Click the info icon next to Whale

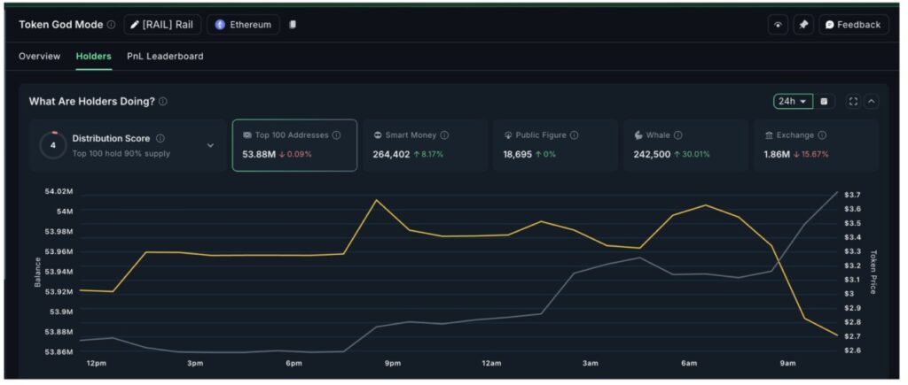677,135
